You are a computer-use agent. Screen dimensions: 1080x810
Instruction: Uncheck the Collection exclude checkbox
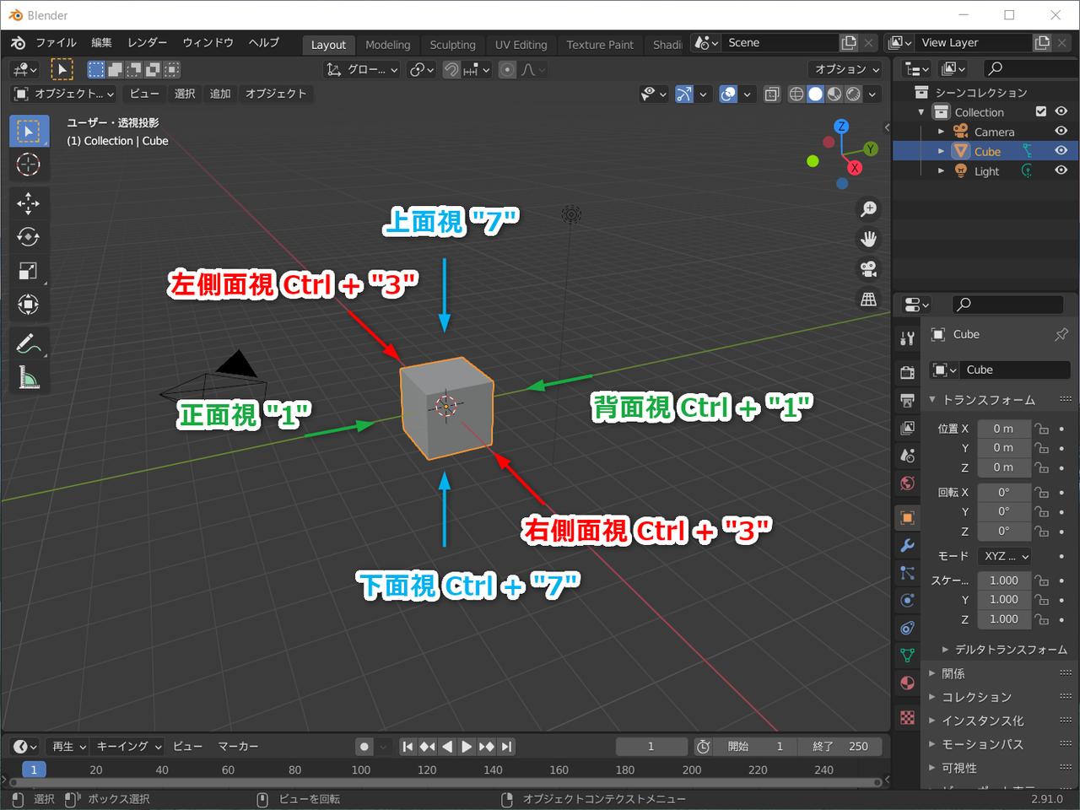pyautogui.click(x=1041, y=111)
